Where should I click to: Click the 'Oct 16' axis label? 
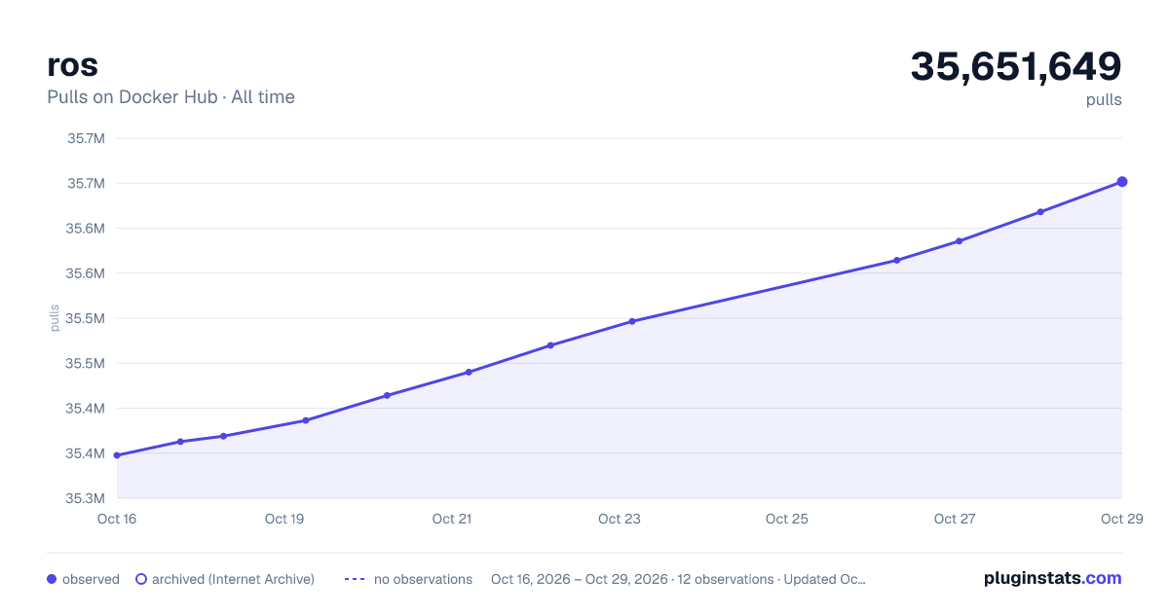(117, 519)
